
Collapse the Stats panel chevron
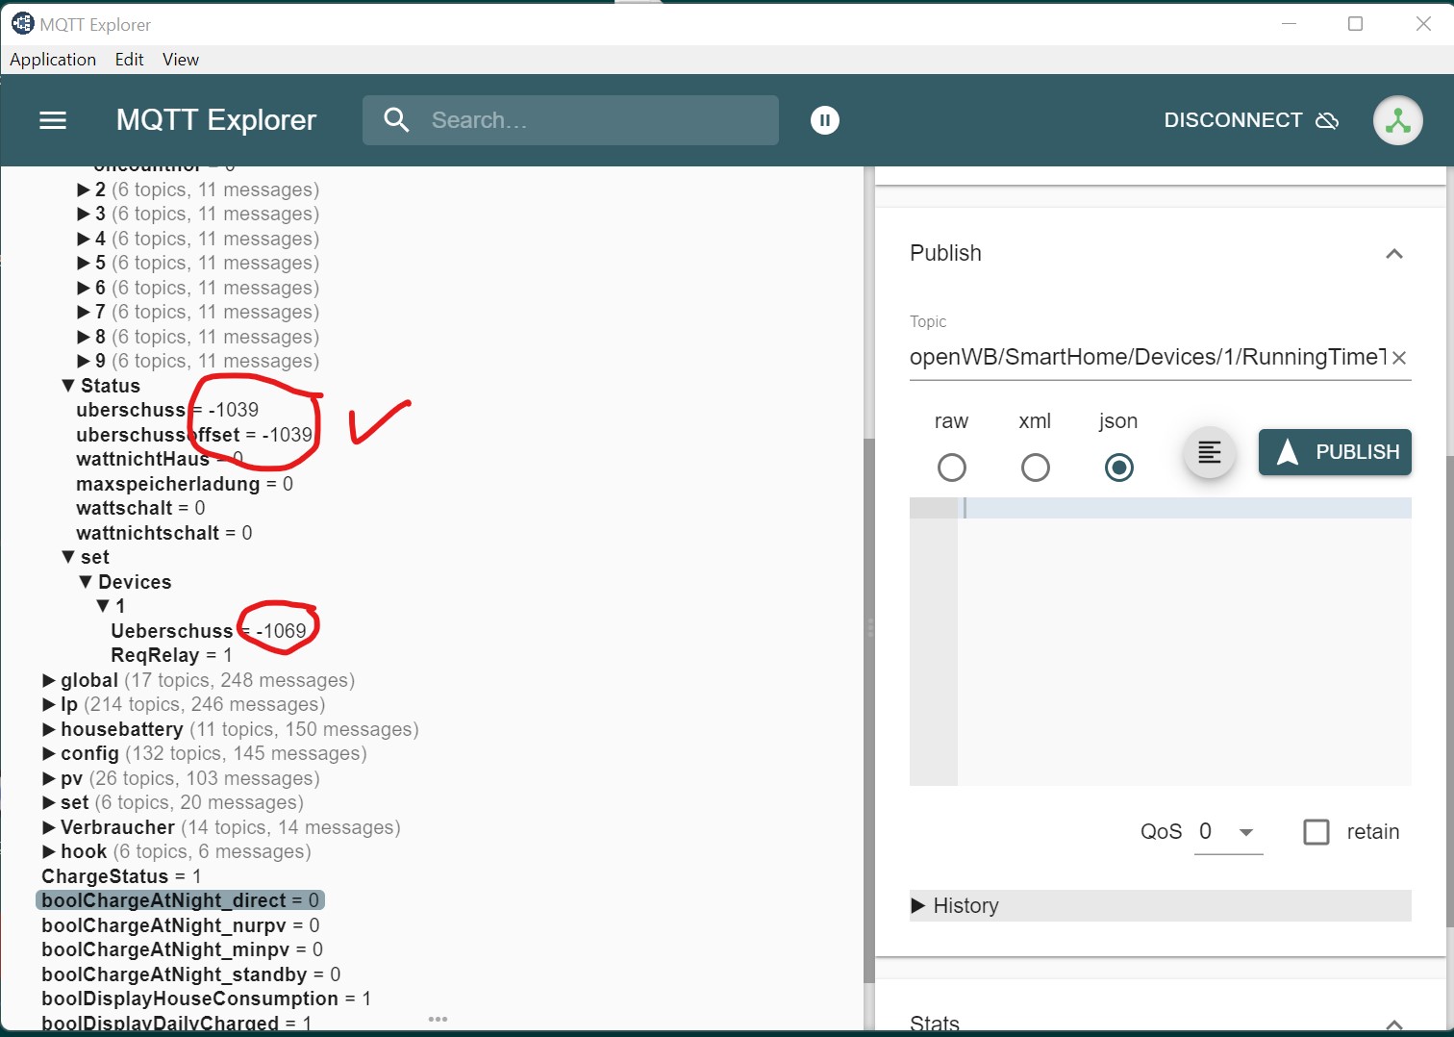coord(1394,1024)
